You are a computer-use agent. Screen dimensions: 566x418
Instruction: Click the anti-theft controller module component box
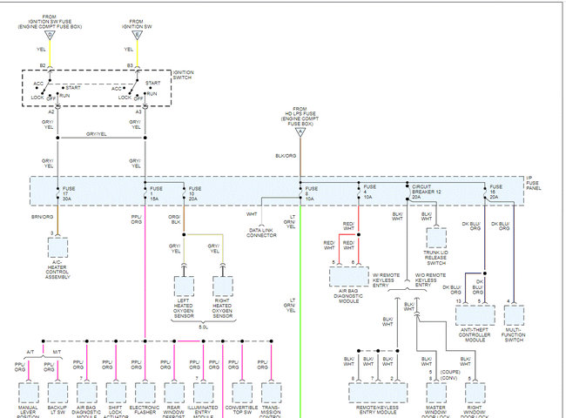click(475, 315)
